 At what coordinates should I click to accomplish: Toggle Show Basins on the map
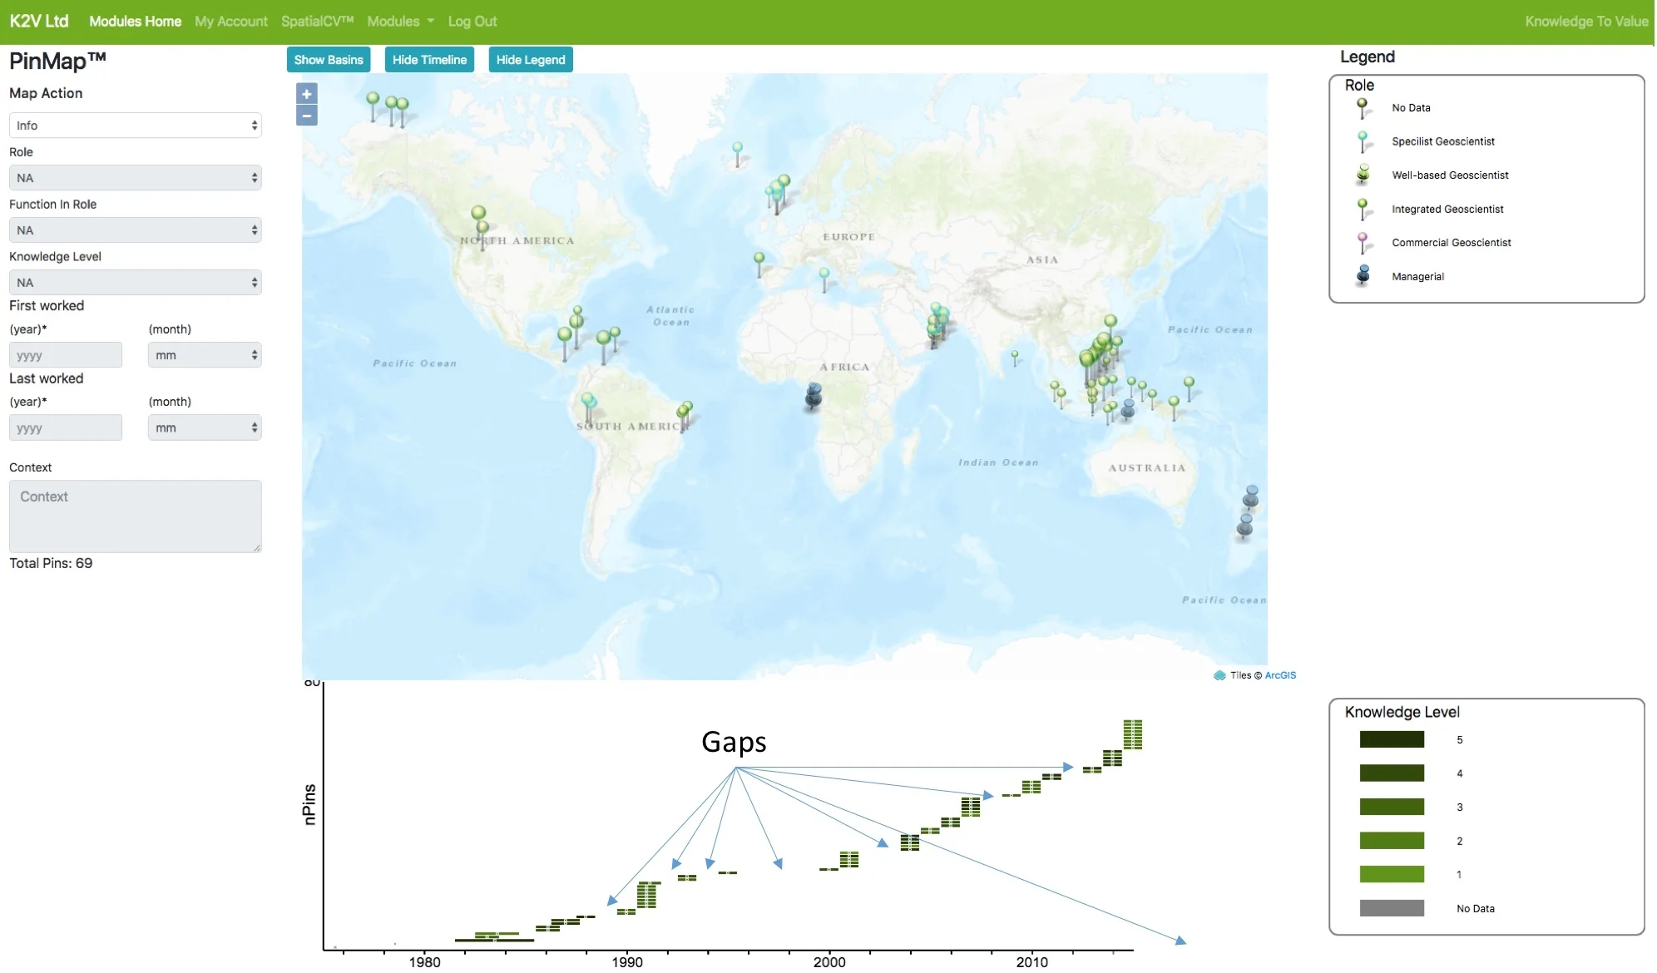(329, 60)
